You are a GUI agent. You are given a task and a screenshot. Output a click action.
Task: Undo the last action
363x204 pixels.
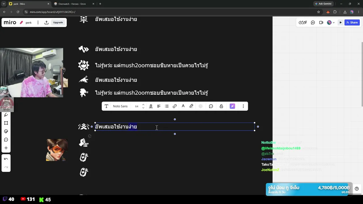[6, 159]
